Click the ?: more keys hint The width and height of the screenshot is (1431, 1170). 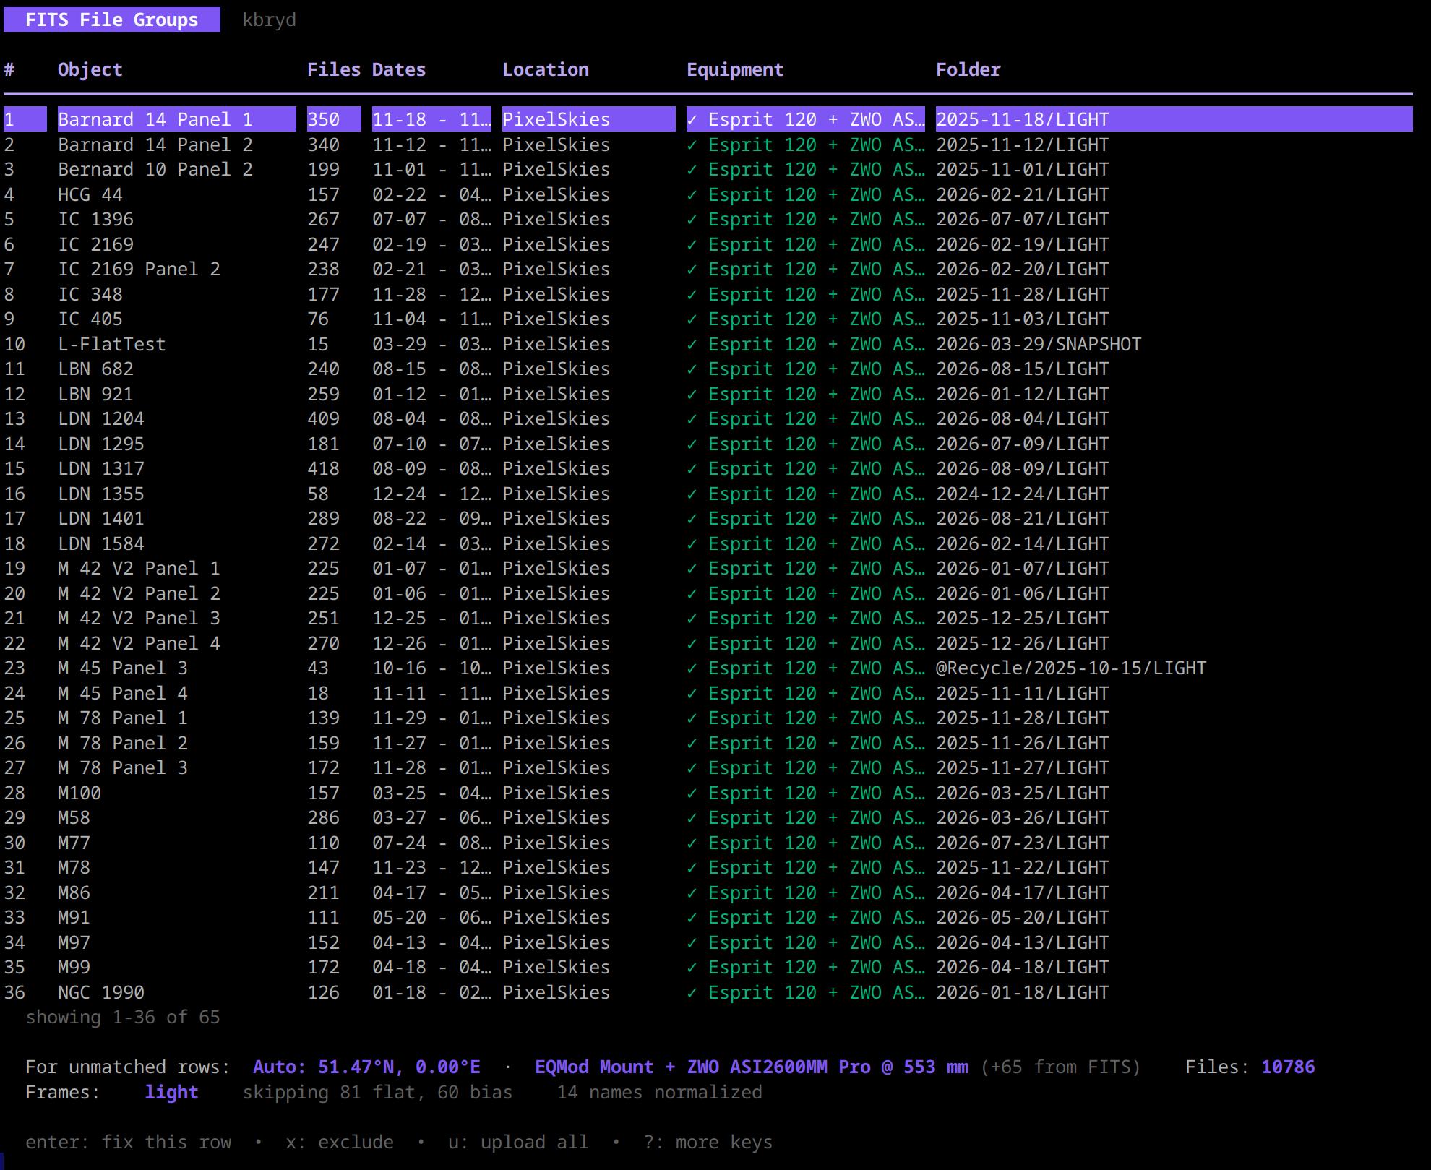708,1142
